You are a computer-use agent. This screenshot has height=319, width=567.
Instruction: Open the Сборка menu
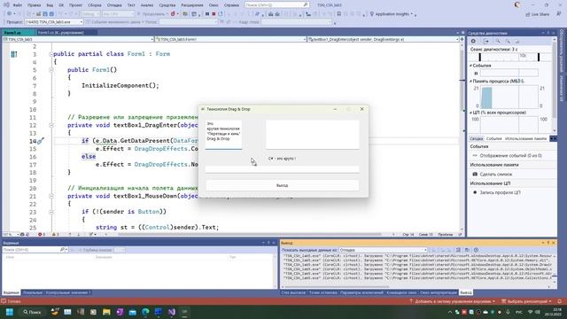(95, 5)
